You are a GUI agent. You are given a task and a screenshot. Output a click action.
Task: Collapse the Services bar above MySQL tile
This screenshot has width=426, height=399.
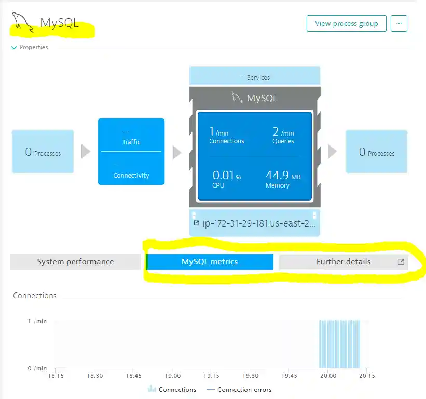pos(255,77)
